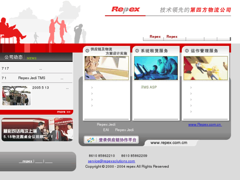Click the circled arrow icon beside 运作管理服务
240x180 pixels.
[187, 51]
